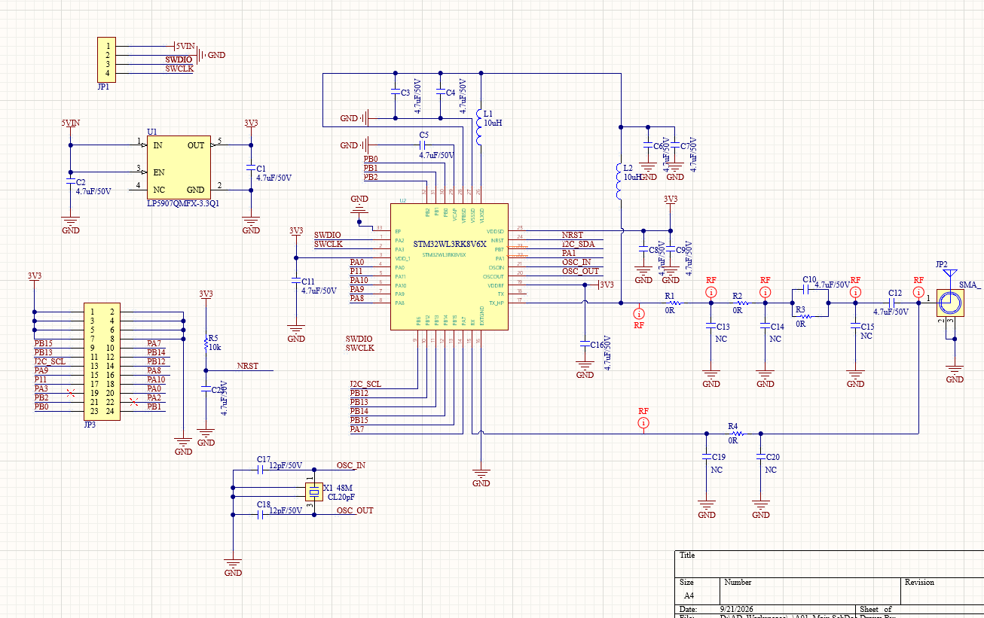Click the SWCLK net label at JP1
This screenshot has height=618, width=984.
(x=179, y=68)
